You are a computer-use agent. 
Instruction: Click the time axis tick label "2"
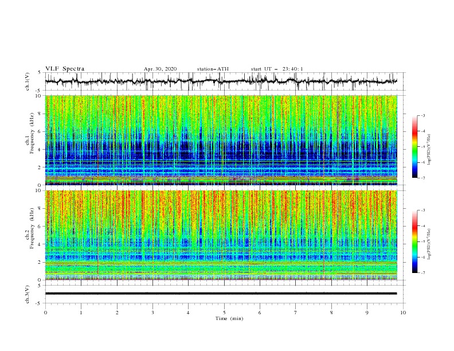[117, 313]
